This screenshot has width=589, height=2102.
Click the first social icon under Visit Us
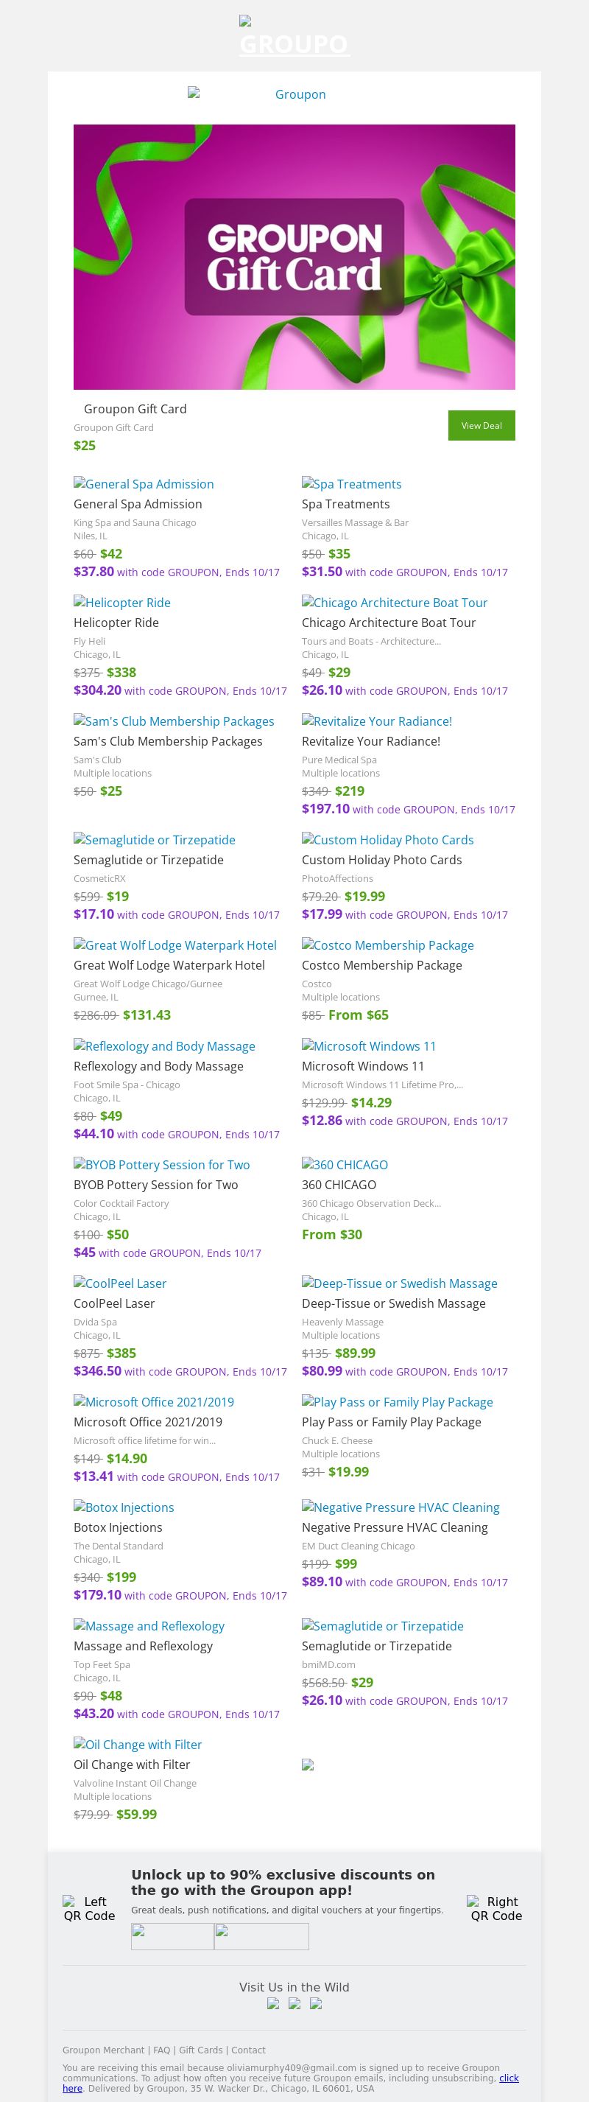click(x=273, y=2003)
